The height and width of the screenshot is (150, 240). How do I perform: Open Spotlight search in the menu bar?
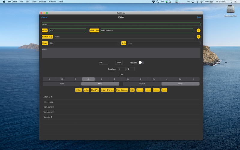(x=230, y=2)
